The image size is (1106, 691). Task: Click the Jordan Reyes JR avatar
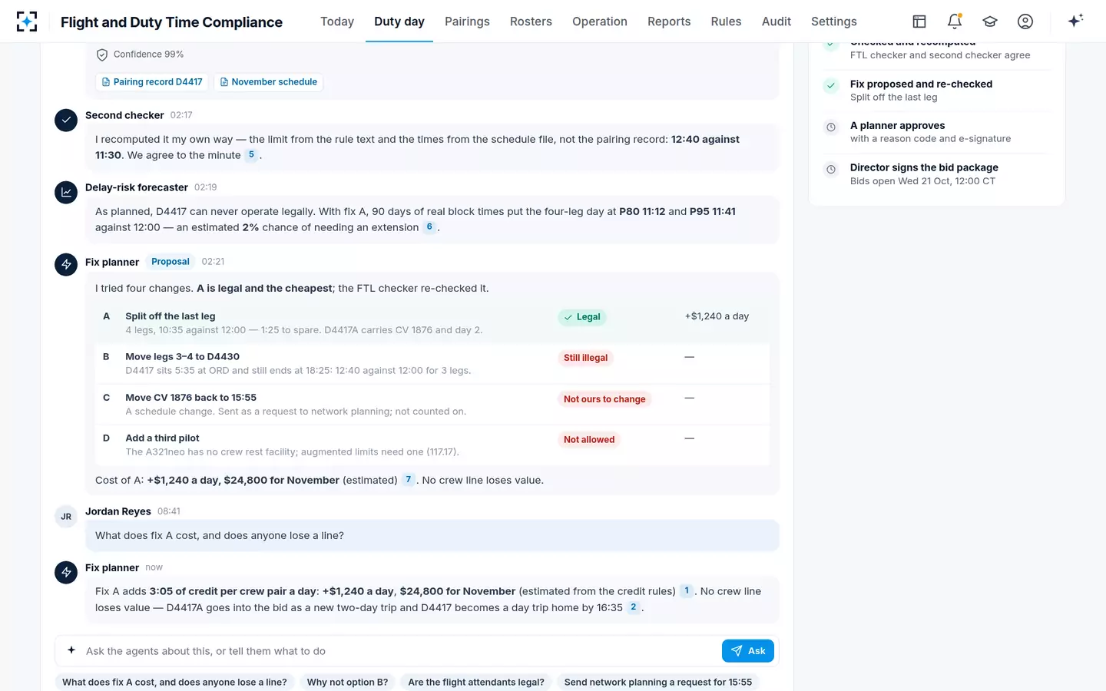click(66, 517)
